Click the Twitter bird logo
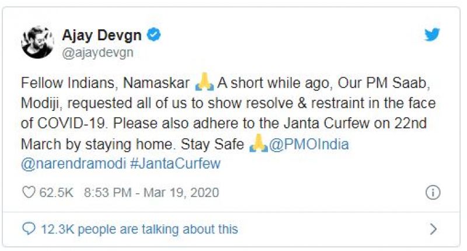This screenshot has width=467, height=251. [432, 35]
